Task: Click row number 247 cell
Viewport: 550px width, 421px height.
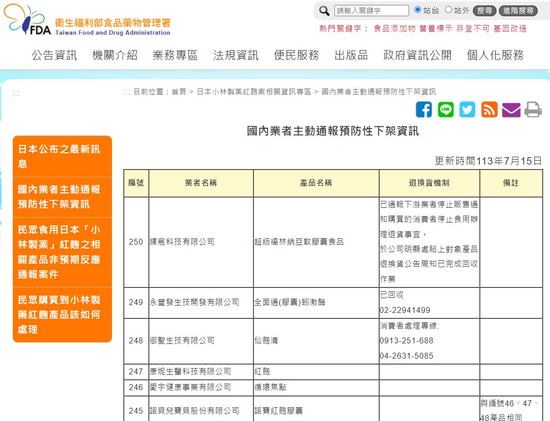Action: (136, 371)
